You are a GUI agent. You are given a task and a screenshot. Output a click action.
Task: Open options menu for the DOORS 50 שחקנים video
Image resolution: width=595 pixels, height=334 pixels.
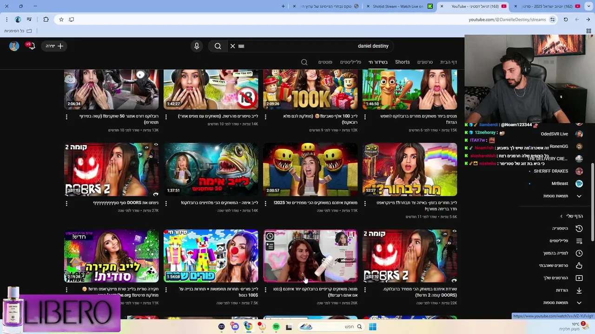(x=66, y=117)
